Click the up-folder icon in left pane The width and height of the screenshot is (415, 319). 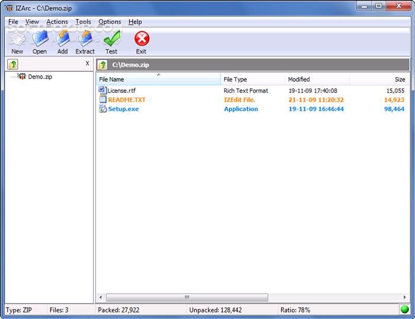13,64
